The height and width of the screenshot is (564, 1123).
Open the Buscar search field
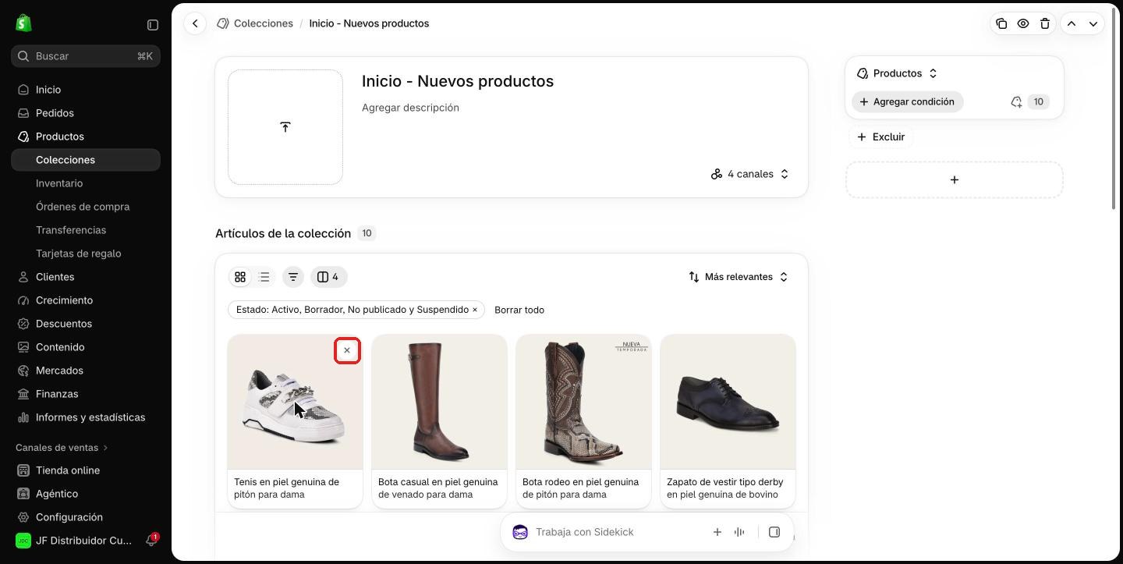point(86,56)
